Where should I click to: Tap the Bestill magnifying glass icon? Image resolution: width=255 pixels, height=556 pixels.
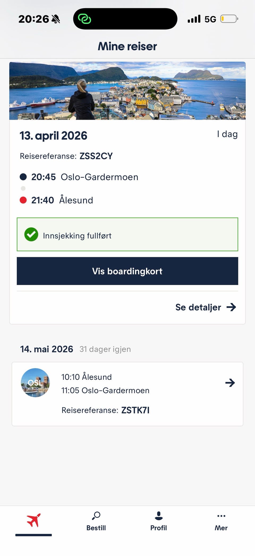[x=96, y=515]
